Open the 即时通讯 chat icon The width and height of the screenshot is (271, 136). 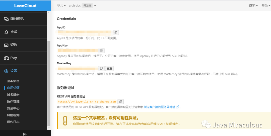click(6, 19)
